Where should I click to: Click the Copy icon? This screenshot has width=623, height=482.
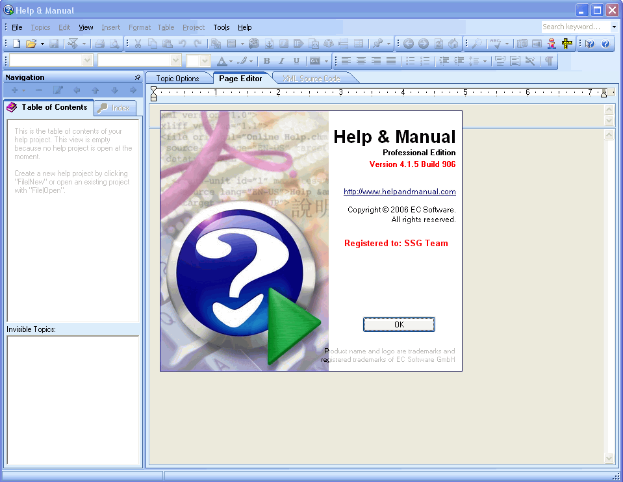coord(153,44)
